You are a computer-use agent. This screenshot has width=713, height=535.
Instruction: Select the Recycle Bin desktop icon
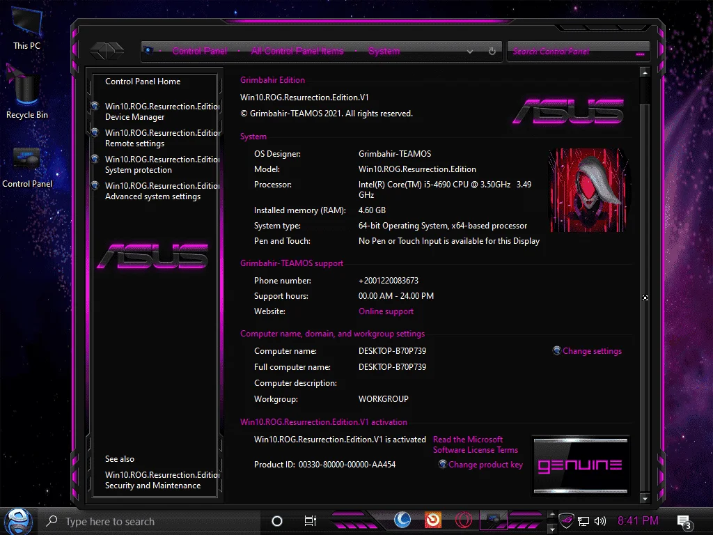[x=27, y=93]
